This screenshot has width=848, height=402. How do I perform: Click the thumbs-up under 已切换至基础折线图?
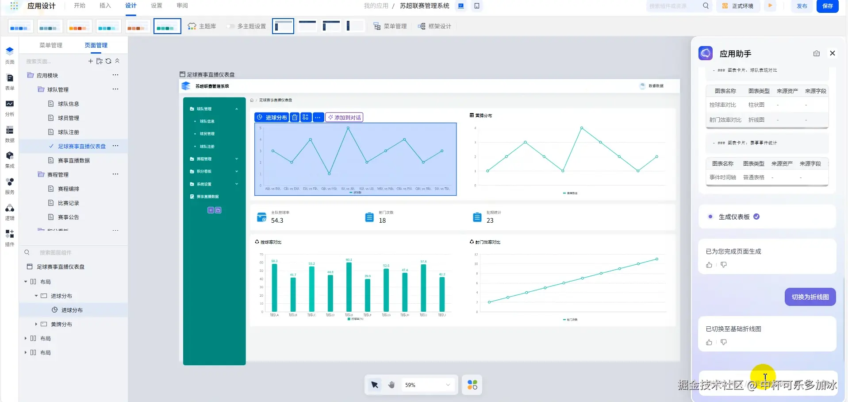tap(709, 342)
